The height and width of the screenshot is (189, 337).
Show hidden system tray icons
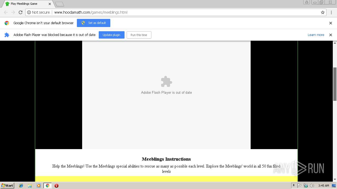[x=294, y=186]
